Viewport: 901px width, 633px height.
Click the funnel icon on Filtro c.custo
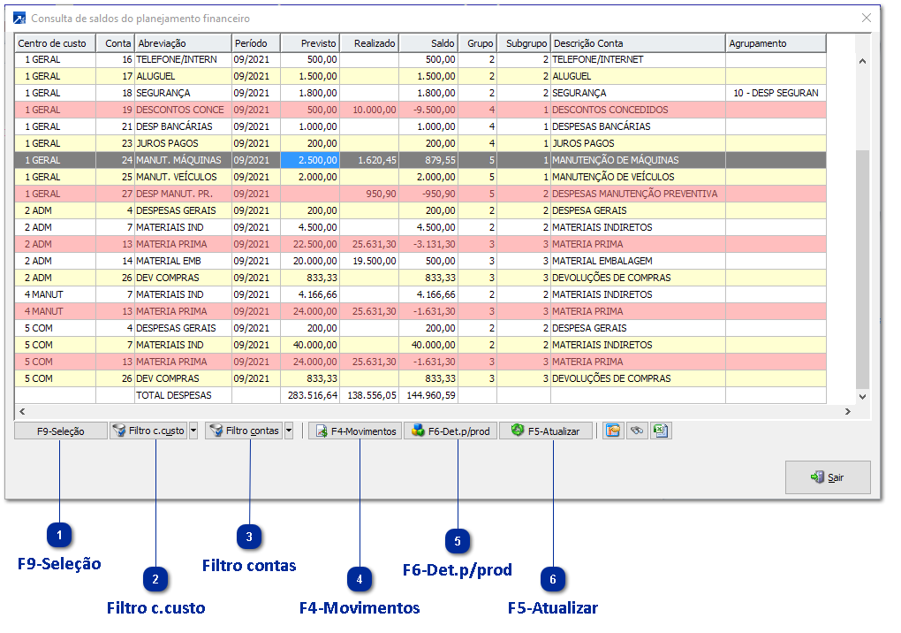click(x=118, y=431)
